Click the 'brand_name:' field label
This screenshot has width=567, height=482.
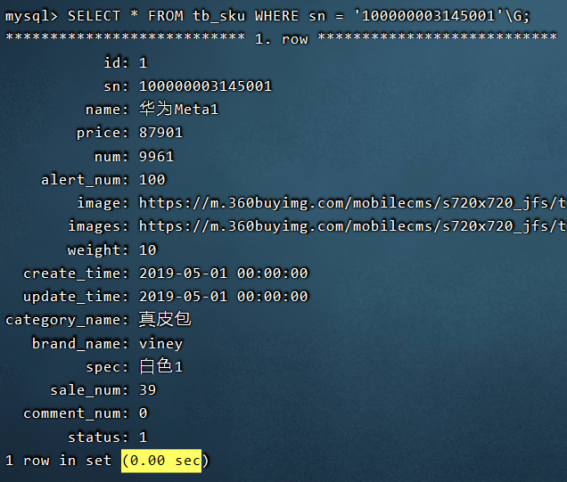point(80,343)
